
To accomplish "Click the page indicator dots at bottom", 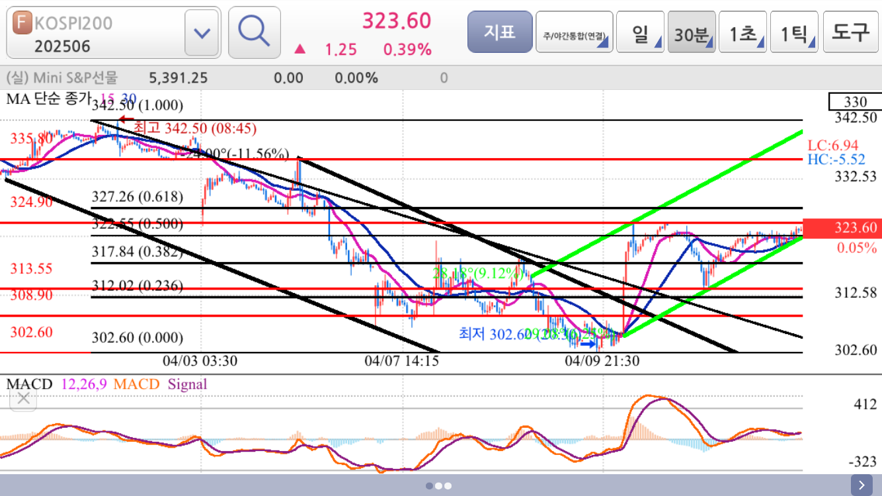I will [438, 485].
